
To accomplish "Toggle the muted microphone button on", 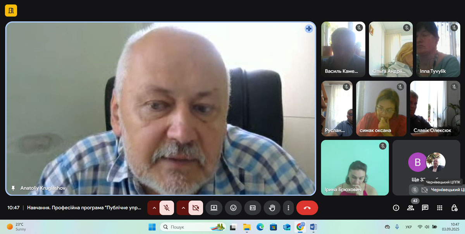I will tap(167, 208).
